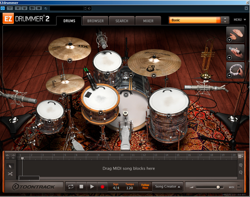
Task: Hit the ride cymbal
Action: point(154,63)
